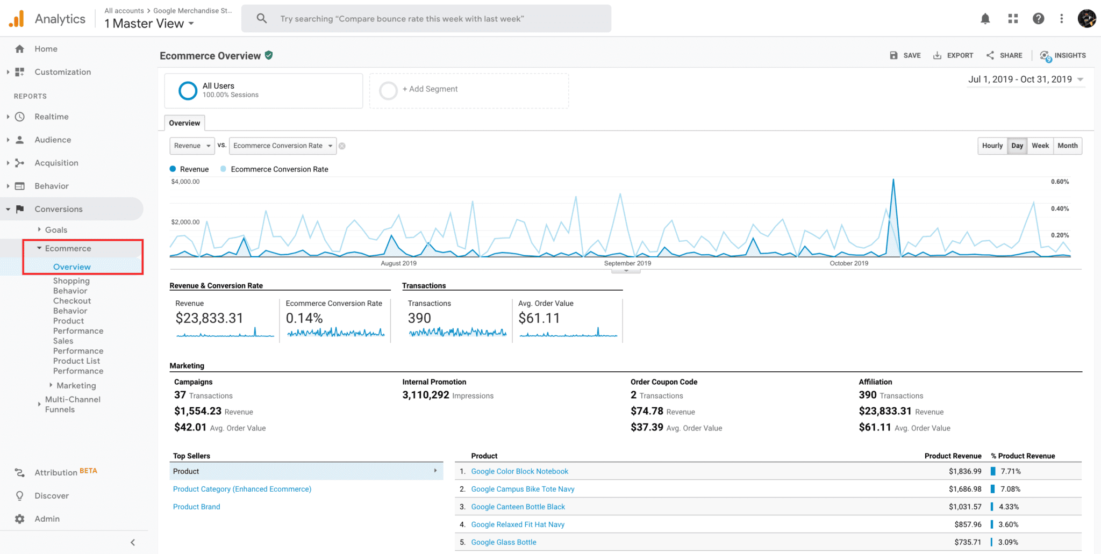1101x554 pixels.
Task: Open the help question mark icon
Action: (x=1038, y=19)
